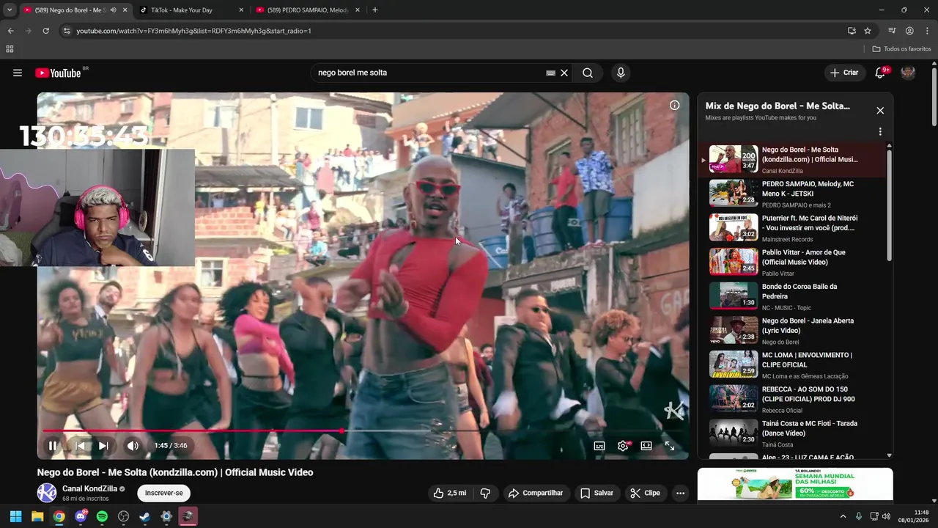Clear the search box text

coord(564,73)
